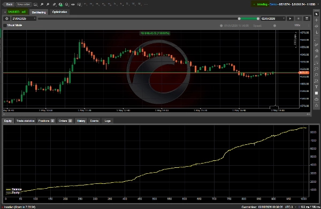Open the backtest start date dropdown
Image resolution: width=321 pixels, height=209 pixels.
coord(24,19)
